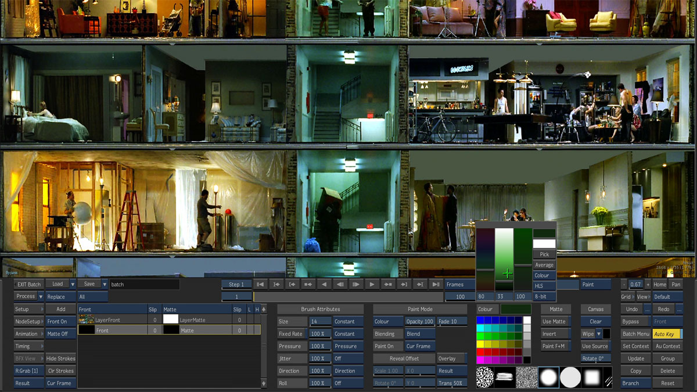Open the Save dropdown arrow
697x392 pixels.
click(105, 285)
